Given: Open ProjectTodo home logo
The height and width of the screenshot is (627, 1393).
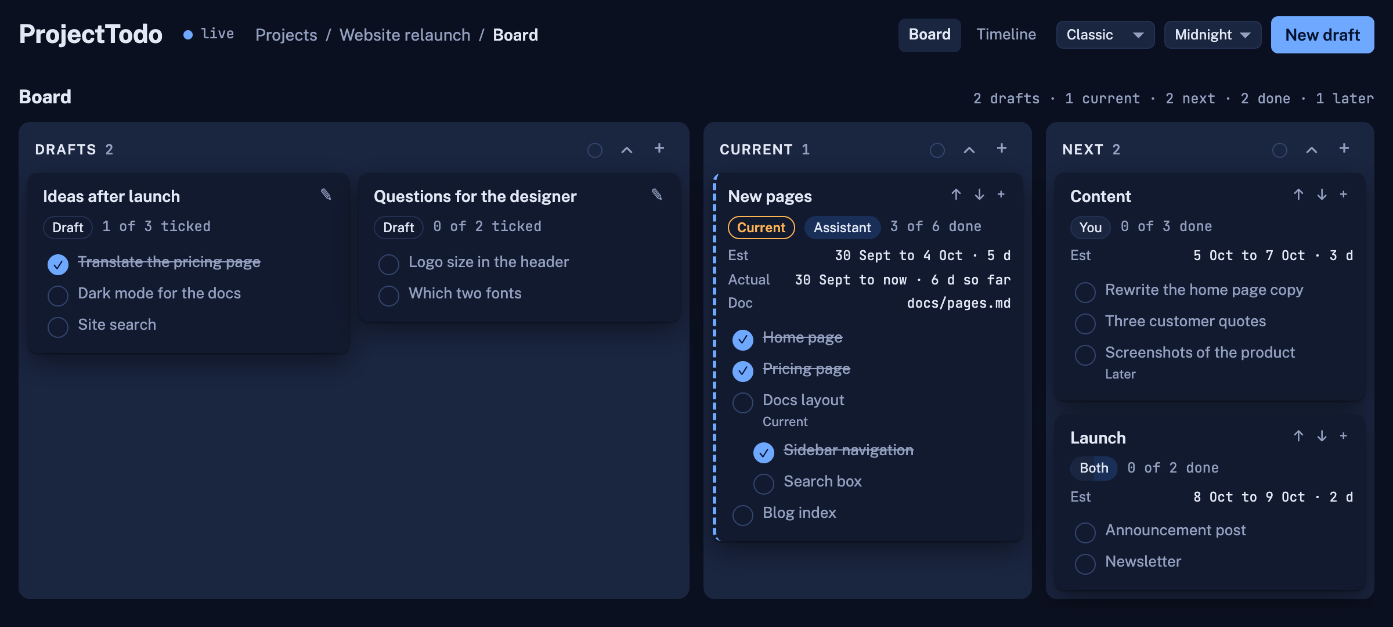Looking at the screenshot, I should click(91, 34).
